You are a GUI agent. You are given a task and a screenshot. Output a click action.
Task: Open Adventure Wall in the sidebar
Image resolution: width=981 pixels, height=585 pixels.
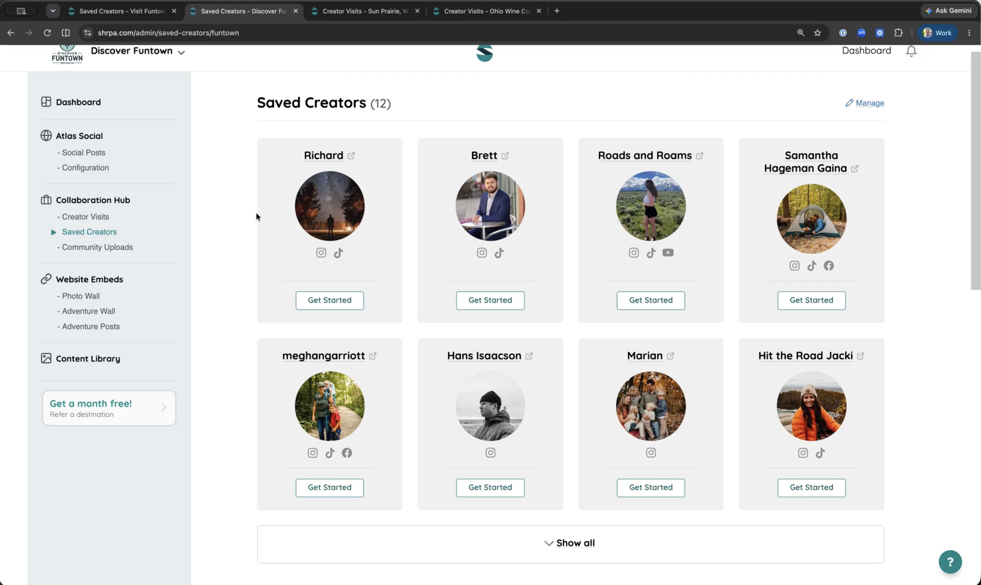pos(88,311)
